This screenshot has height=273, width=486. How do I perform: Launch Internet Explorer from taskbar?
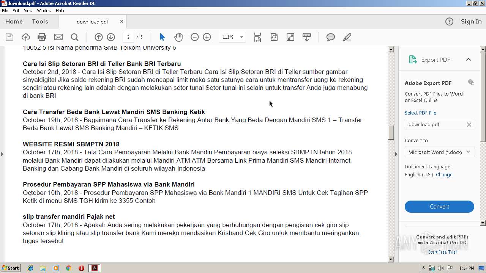point(30,268)
